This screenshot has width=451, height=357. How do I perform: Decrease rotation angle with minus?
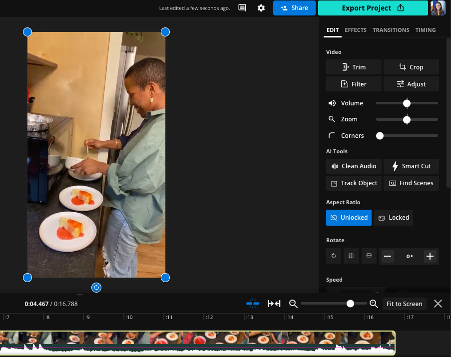coord(388,256)
